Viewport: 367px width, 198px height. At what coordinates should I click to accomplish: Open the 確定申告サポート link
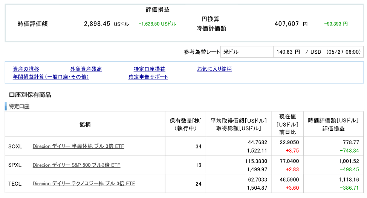[x=148, y=77]
